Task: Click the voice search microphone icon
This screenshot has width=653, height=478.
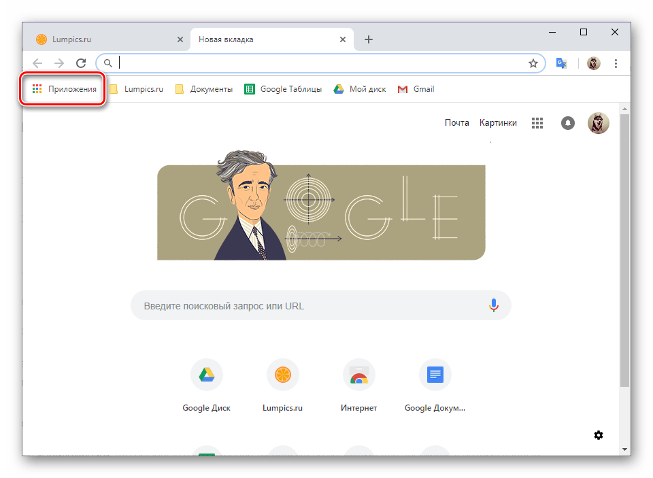Action: click(494, 306)
